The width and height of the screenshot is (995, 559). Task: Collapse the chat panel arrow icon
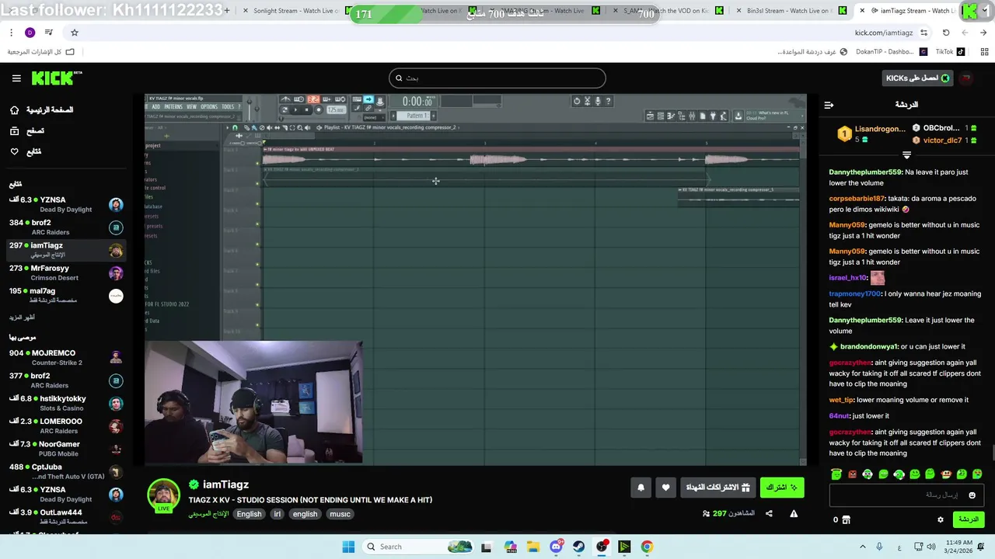point(829,105)
